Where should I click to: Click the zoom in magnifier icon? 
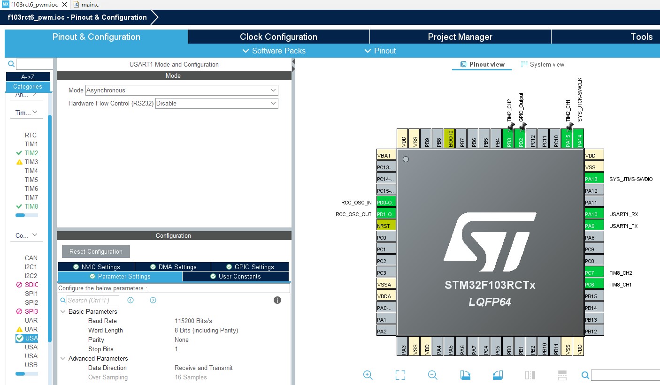point(368,375)
